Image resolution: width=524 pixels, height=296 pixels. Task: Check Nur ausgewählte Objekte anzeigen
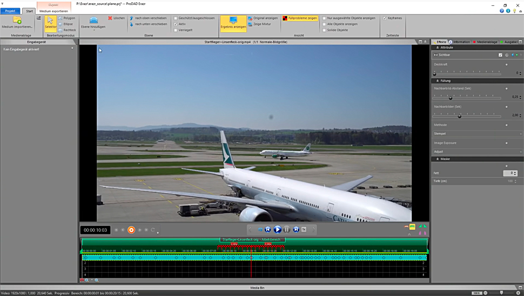coord(324,18)
